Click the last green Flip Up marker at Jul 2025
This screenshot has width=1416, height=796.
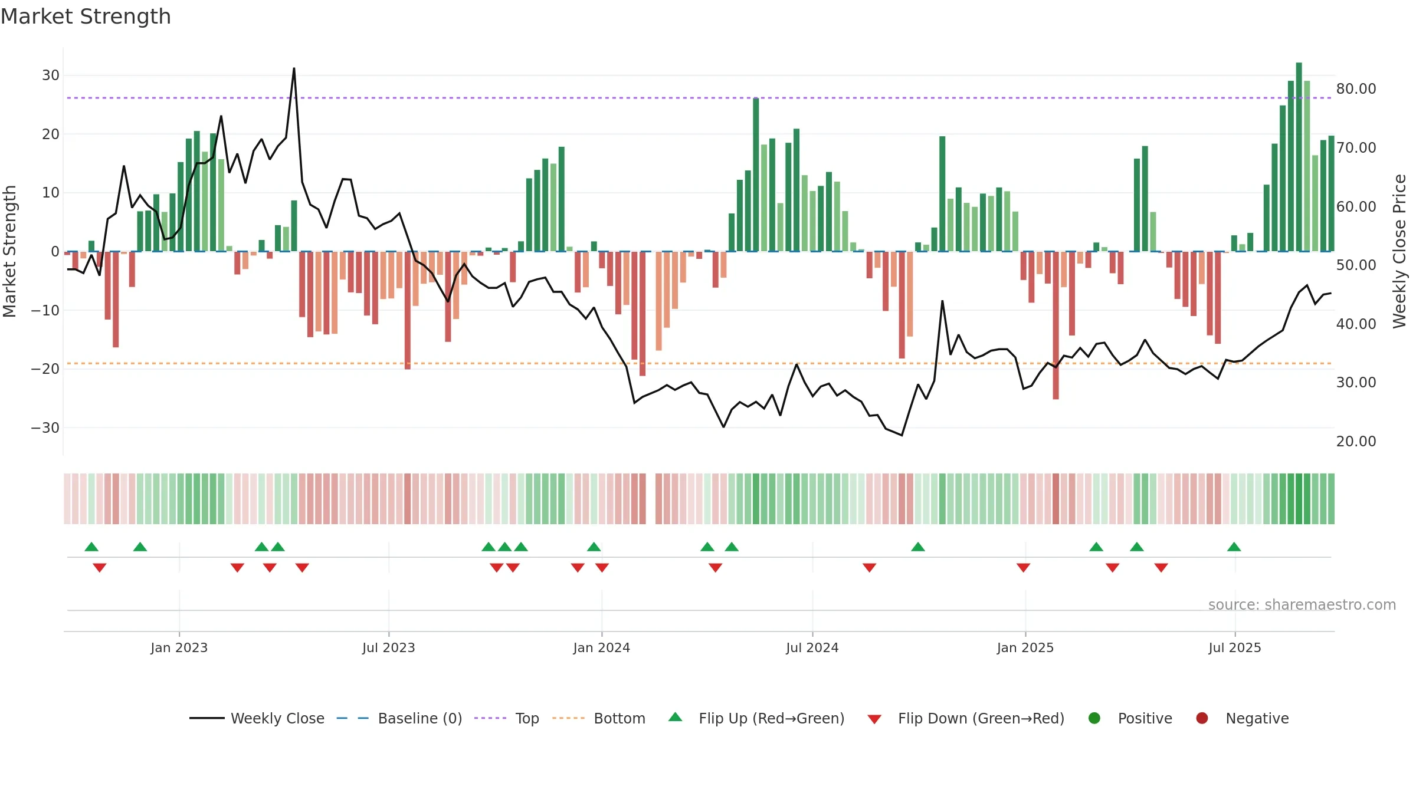pos(1234,547)
